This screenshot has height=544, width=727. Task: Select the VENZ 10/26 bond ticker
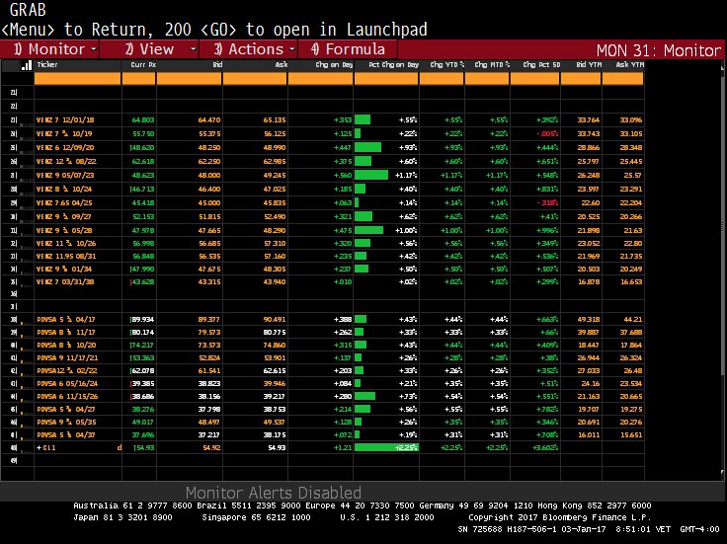coord(66,244)
